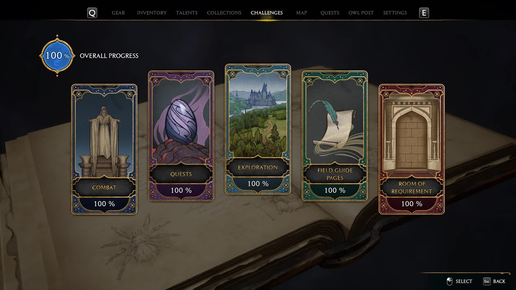Open the Field Guide Pages card
Viewport: 516px width, 290px height.
pyautogui.click(x=335, y=136)
